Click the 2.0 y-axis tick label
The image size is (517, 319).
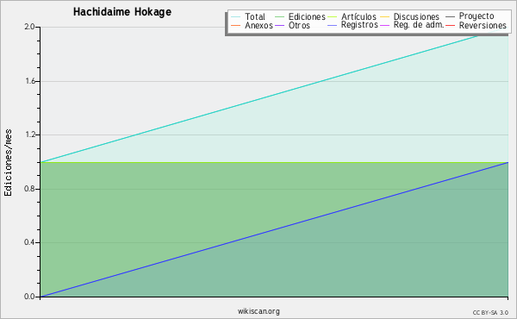(x=29, y=27)
